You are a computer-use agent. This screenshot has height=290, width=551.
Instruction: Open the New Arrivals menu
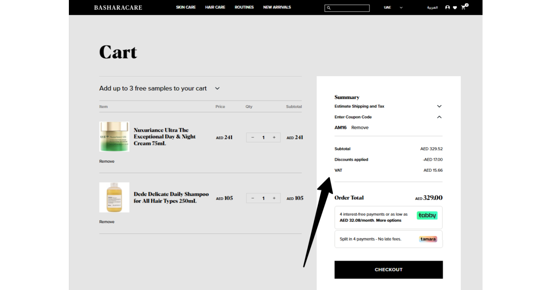277,7
